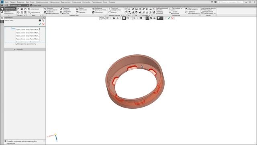Viewport: 257px width, 145px height.
Task: Open Расстояние и угол measurement tool
Action: pyautogui.click(x=175, y=9)
